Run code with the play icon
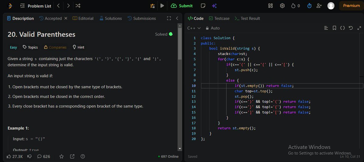The height and width of the screenshot is (162, 364). pyautogui.click(x=162, y=5)
